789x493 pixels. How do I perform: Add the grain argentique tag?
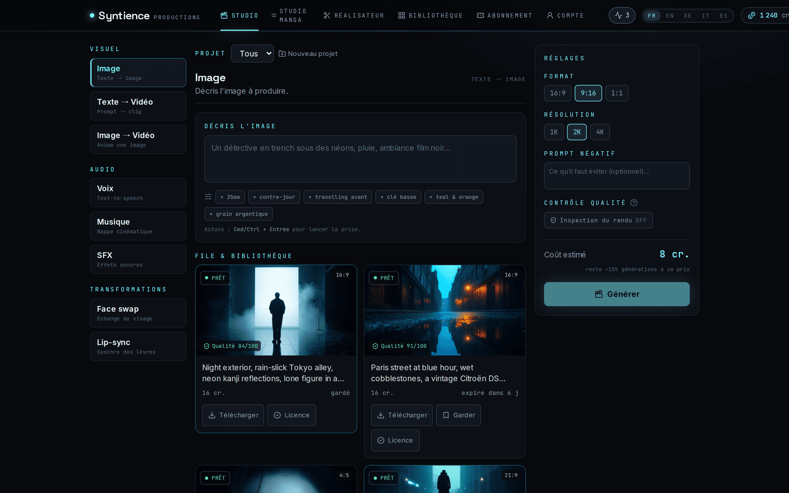238,214
